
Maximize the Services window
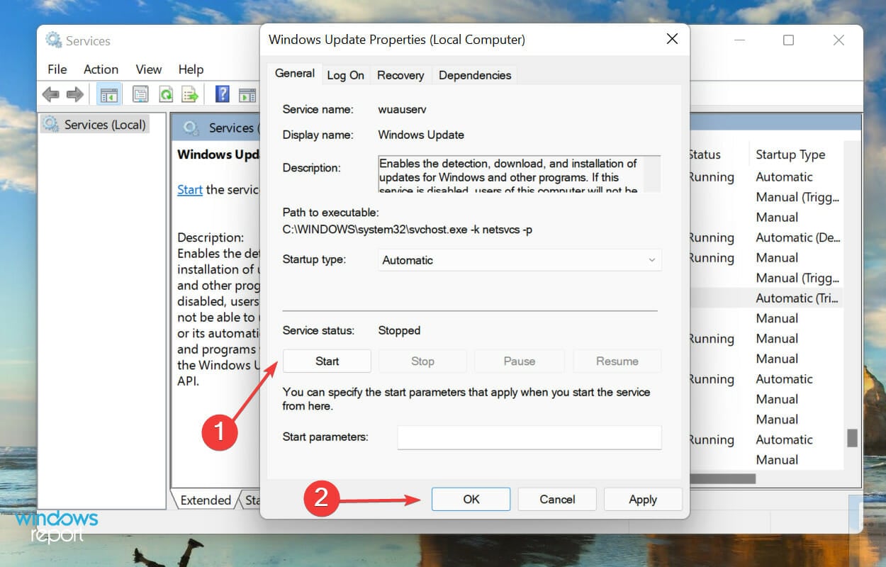point(788,40)
